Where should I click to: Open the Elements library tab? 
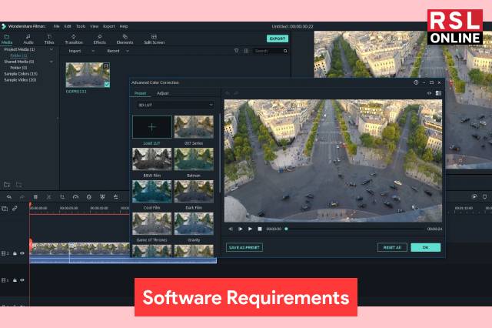pyautogui.click(x=125, y=39)
